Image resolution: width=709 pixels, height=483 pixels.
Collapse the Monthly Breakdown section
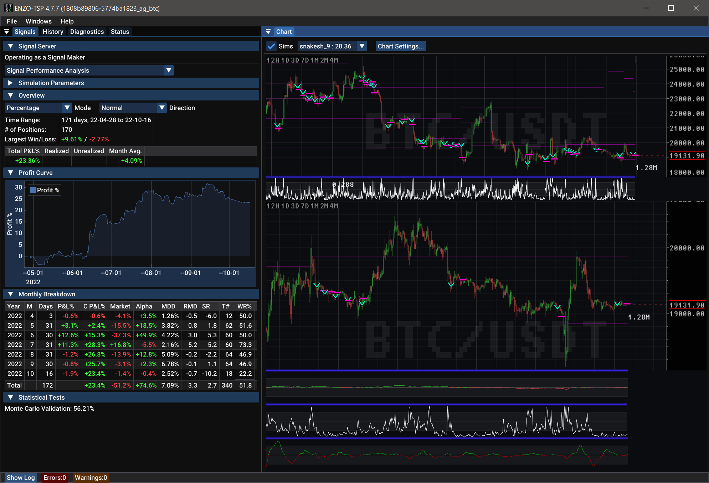point(10,294)
